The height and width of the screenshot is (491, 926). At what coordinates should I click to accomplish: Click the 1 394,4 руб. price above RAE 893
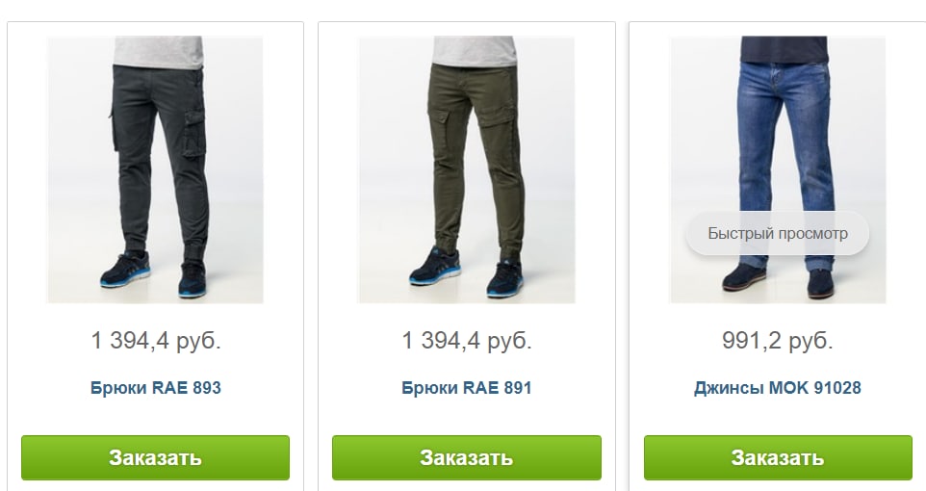point(155,341)
